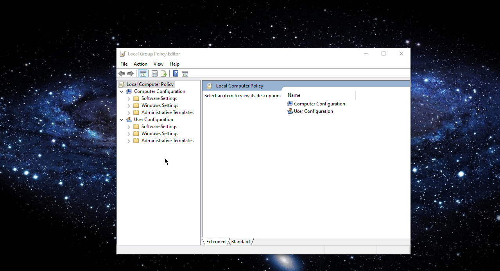This screenshot has height=271, width=500.
Task: Toggle the Show/Hide Action Pane button
Action: pyautogui.click(x=185, y=73)
